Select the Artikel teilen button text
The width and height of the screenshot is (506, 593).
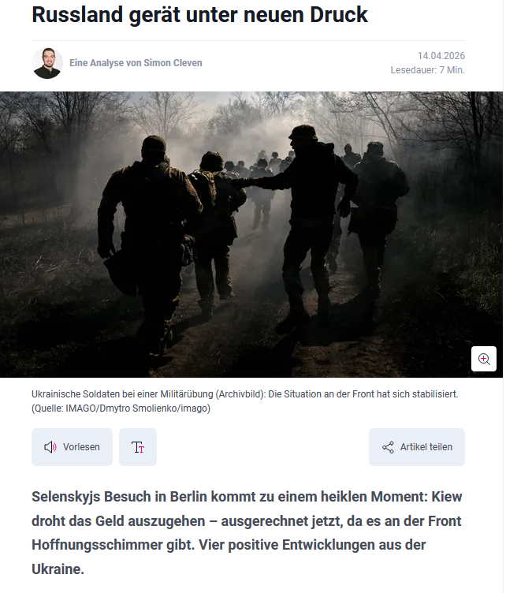(x=426, y=447)
